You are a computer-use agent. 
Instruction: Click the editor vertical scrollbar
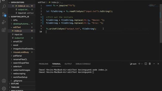click(161, 23)
